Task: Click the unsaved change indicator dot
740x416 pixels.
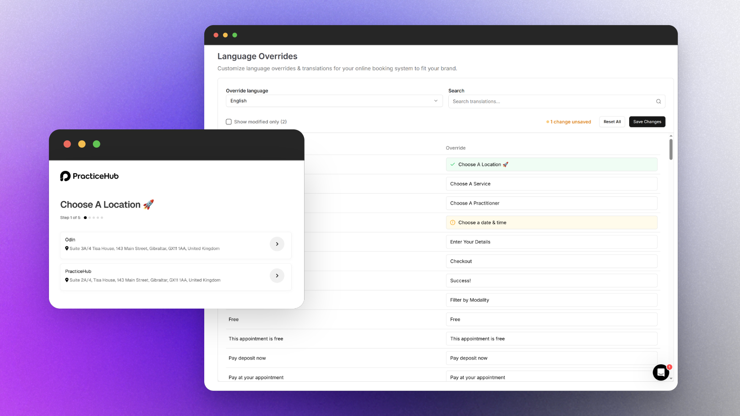Action: (x=548, y=122)
